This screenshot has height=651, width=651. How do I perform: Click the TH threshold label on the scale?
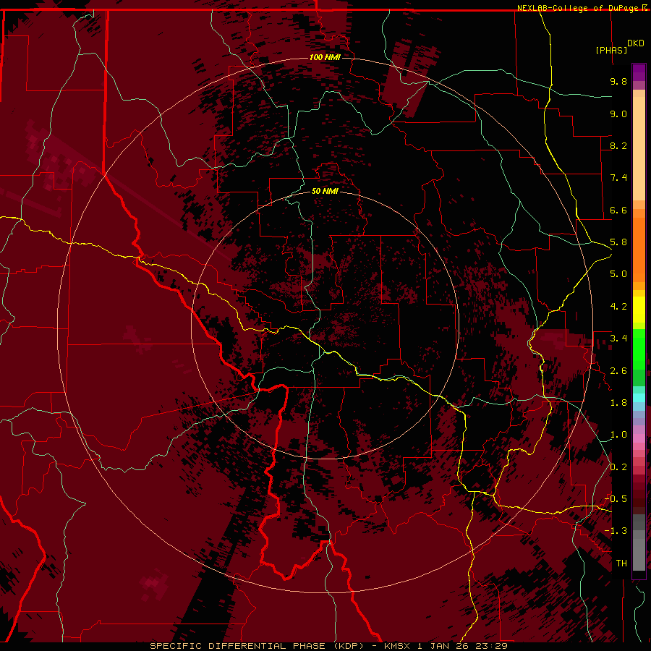[621, 563]
